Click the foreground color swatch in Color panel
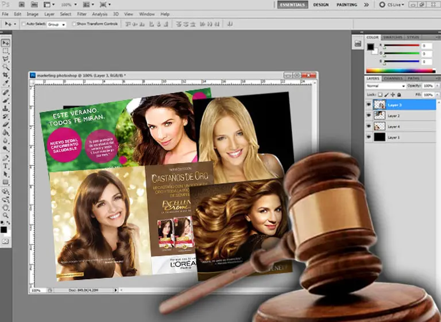 click(x=370, y=47)
